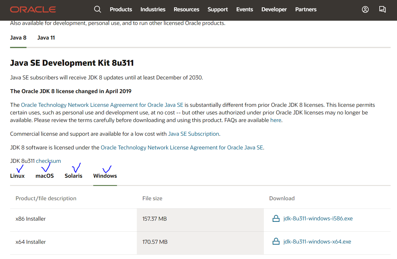
Task: Click the Oracle logo
Action: click(x=33, y=9)
